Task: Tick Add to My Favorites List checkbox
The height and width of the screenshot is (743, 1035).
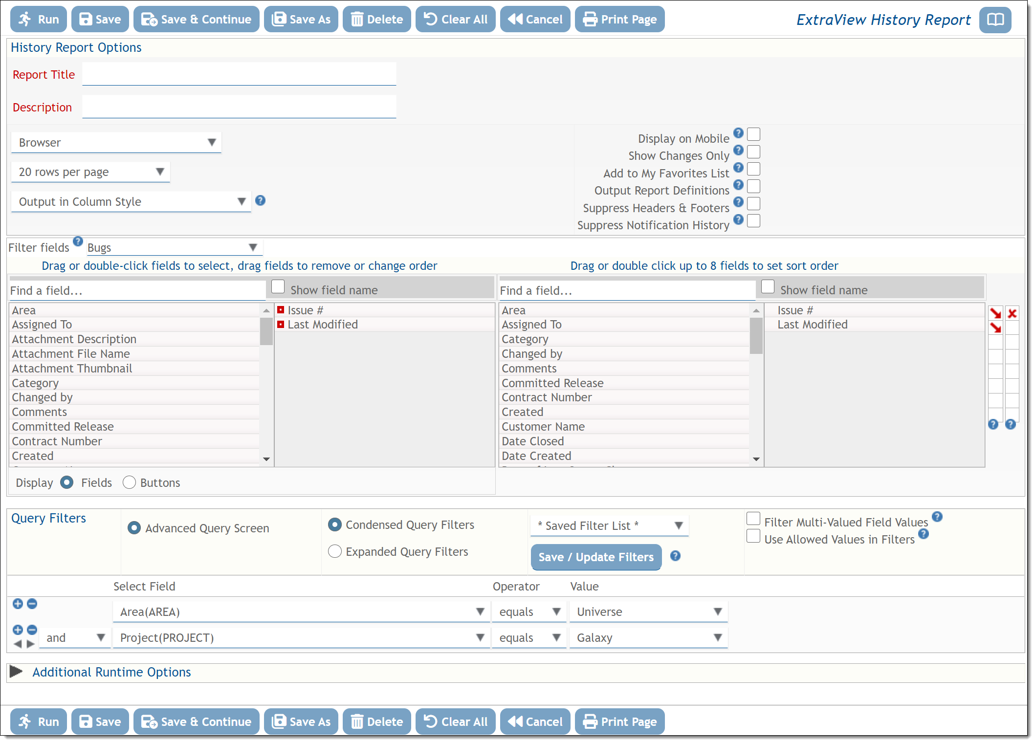Action: coord(753,169)
